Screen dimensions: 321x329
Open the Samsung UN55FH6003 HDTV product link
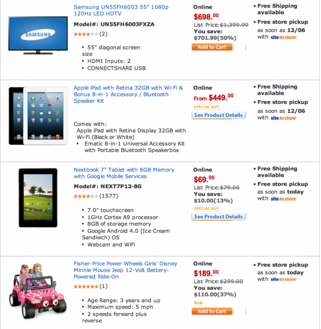[x=121, y=11]
